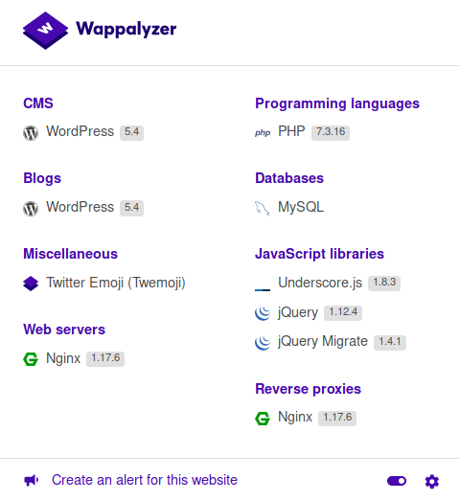
Task: Click the PHP logo icon
Action: pos(263,132)
